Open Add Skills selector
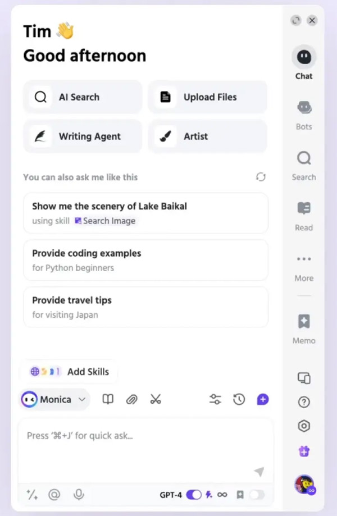337x516 pixels. pos(70,372)
